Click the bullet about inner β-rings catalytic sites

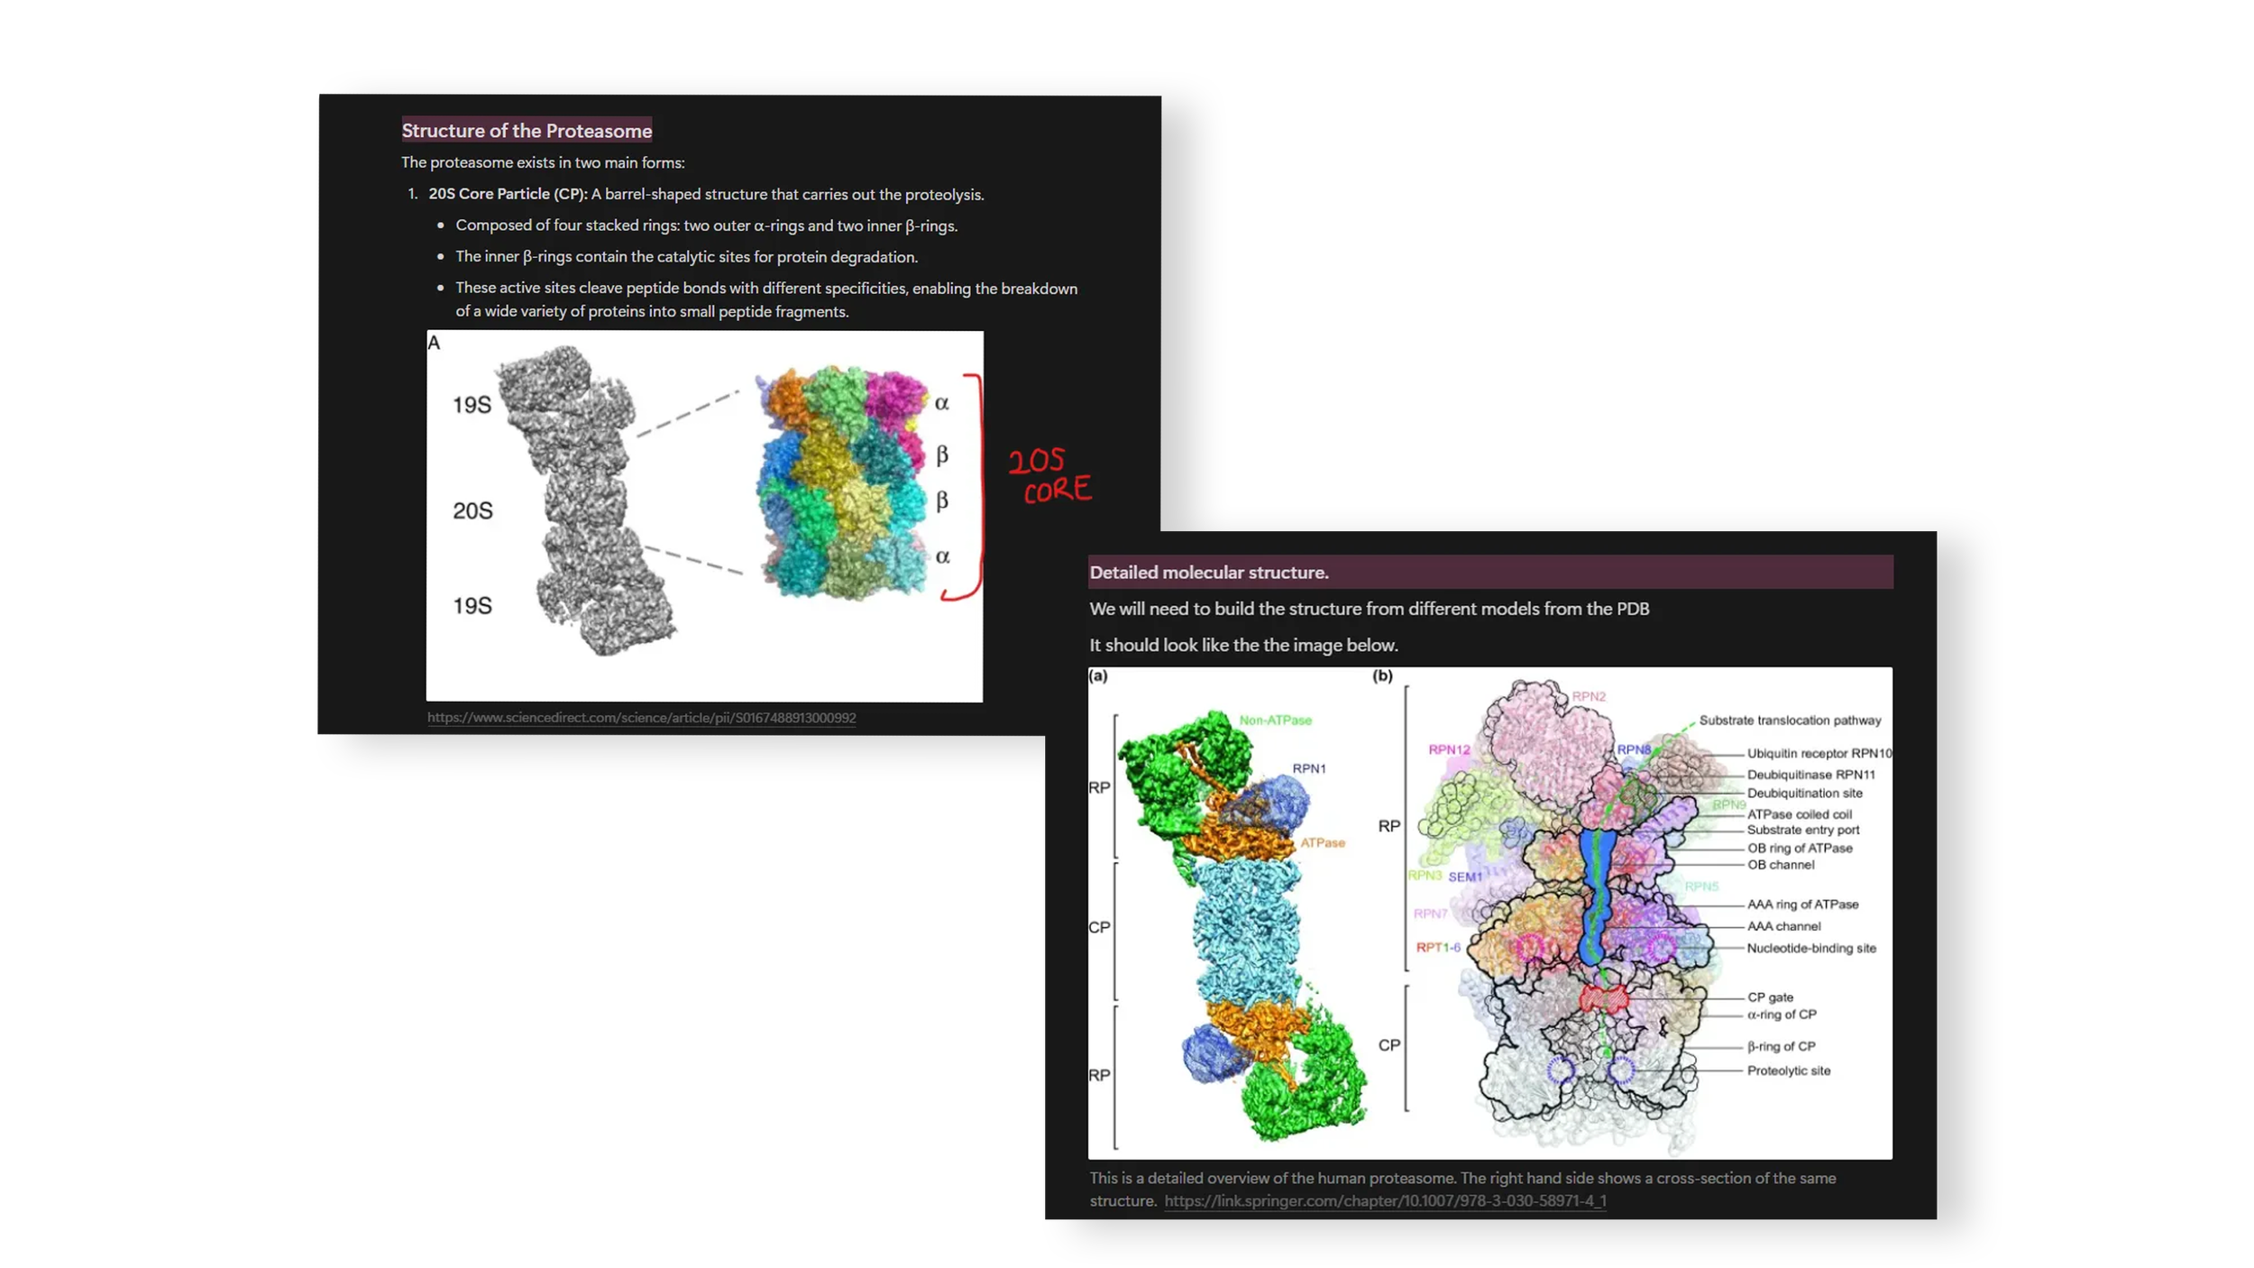click(x=685, y=257)
